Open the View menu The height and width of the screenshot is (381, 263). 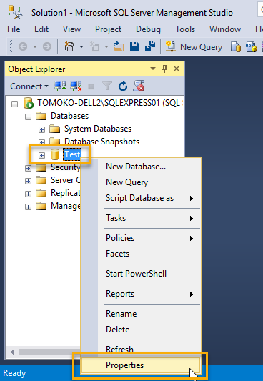71,29
